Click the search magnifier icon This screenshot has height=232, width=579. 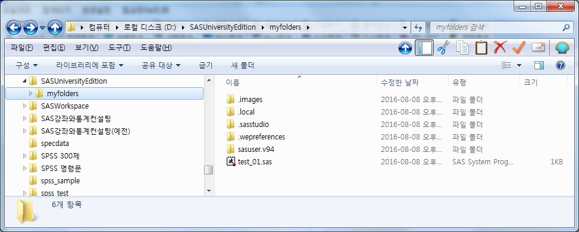tap(566, 27)
